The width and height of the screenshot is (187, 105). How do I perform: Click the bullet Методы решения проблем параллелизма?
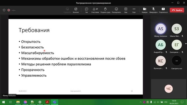[56, 64]
